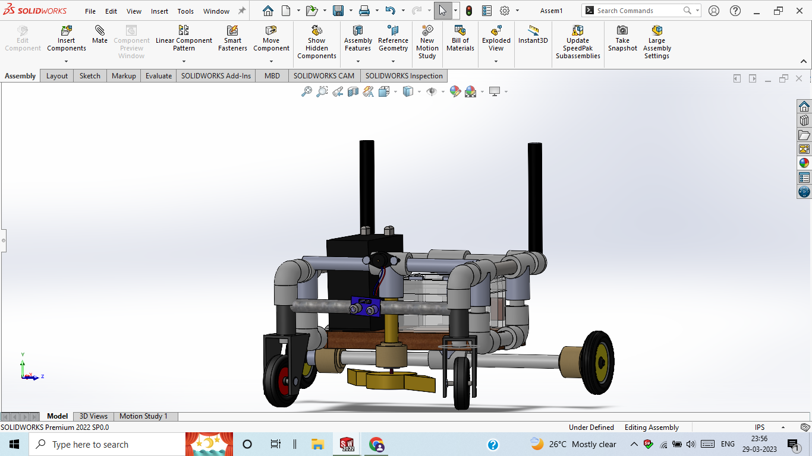Enable Large Assembly Settings

[x=656, y=42]
